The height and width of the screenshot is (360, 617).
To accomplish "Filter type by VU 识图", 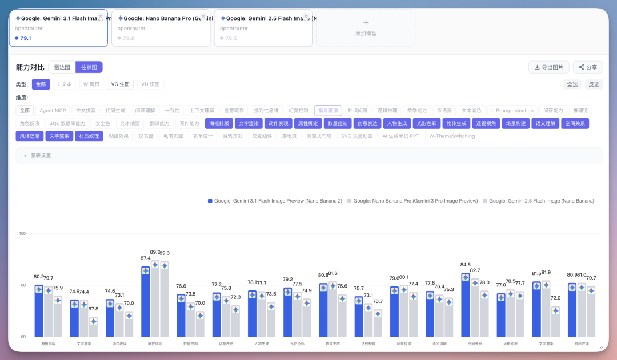I will (150, 84).
